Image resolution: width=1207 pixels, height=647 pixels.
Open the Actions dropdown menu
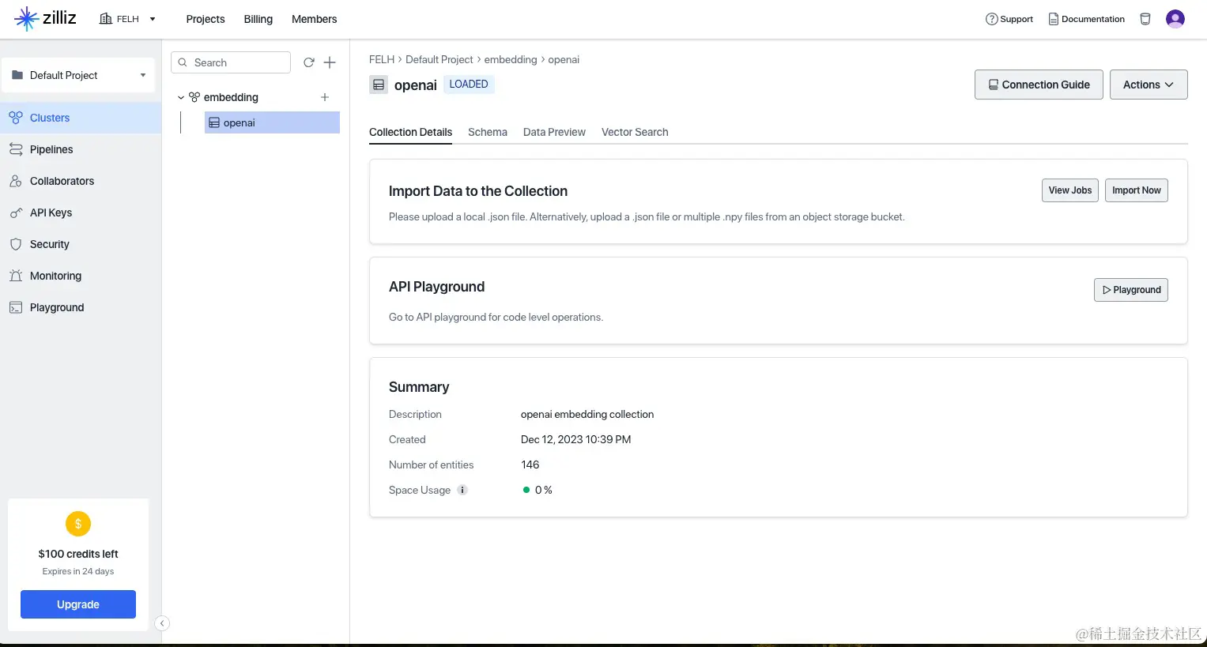(1148, 85)
